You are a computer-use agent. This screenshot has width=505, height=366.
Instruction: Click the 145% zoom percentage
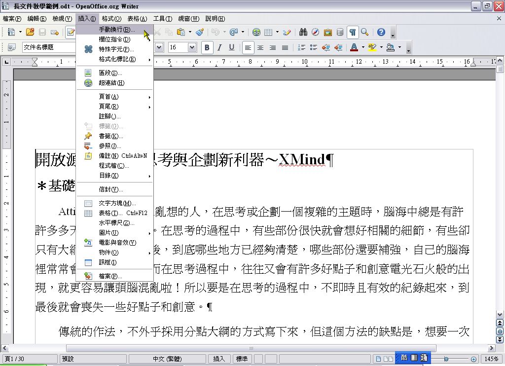(492, 359)
